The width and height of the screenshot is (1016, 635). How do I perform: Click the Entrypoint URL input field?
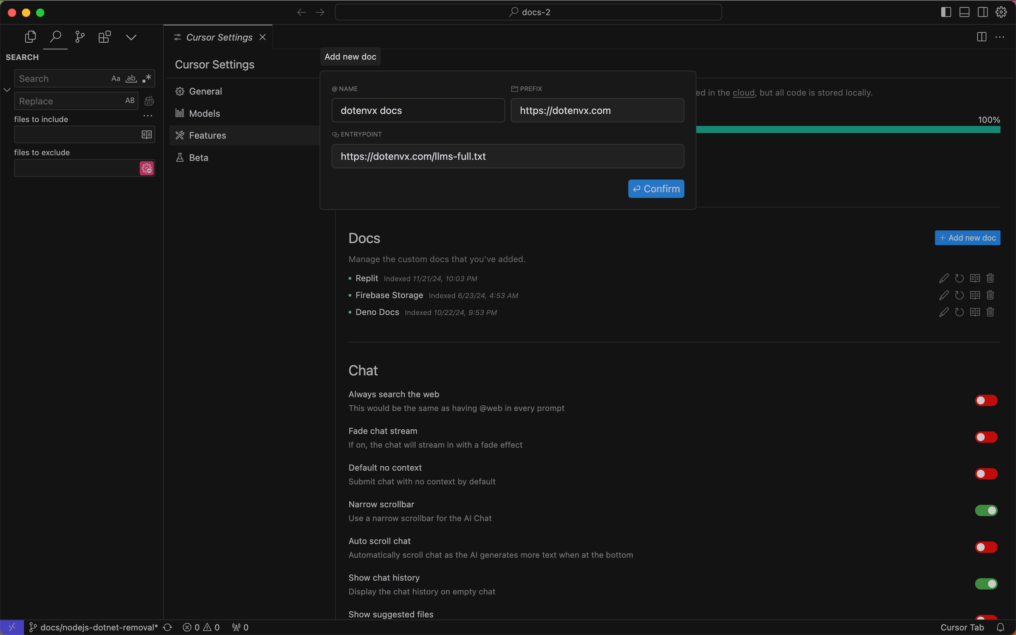508,156
